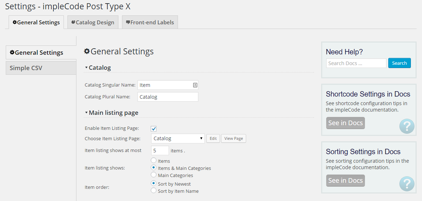422x201 pixels.
Task: Click the Catalog Design tab icon
Action: click(x=73, y=22)
